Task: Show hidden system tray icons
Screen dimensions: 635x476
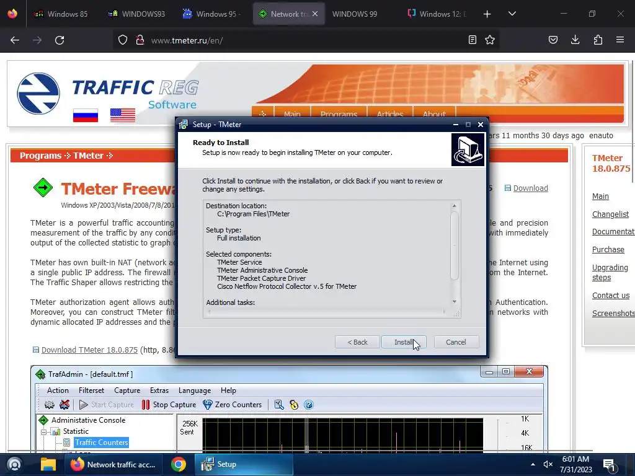Action: 533,464
